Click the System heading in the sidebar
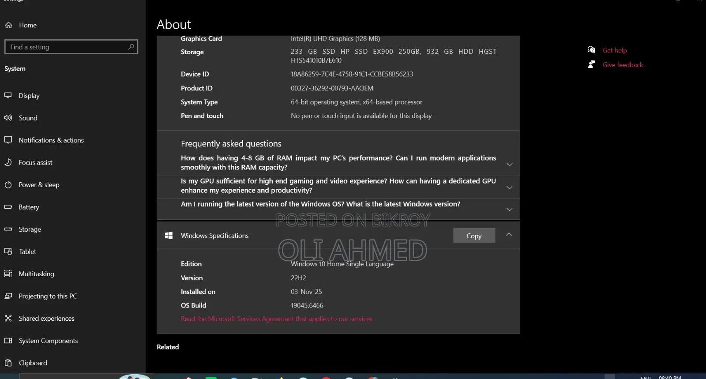Image resolution: width=706 pixels, height=379 pixels. click(x=15, y=69)
